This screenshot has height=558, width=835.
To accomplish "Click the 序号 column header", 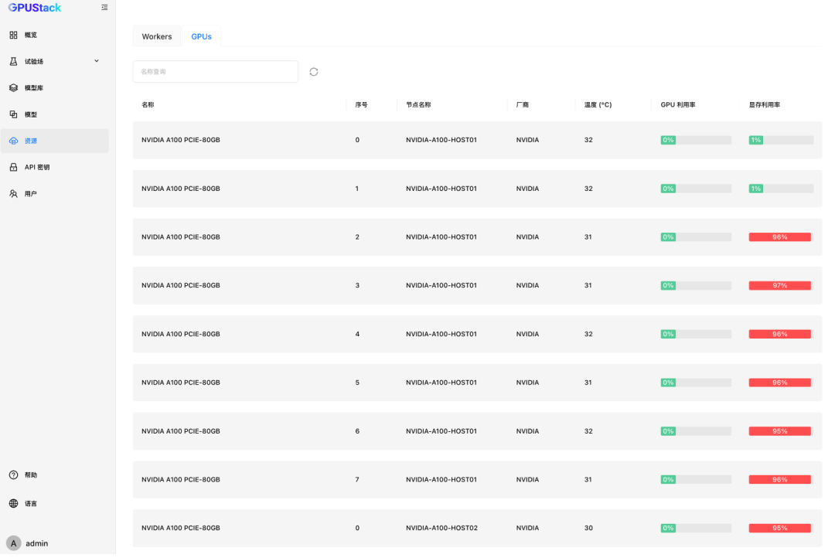I will (362, 105).
